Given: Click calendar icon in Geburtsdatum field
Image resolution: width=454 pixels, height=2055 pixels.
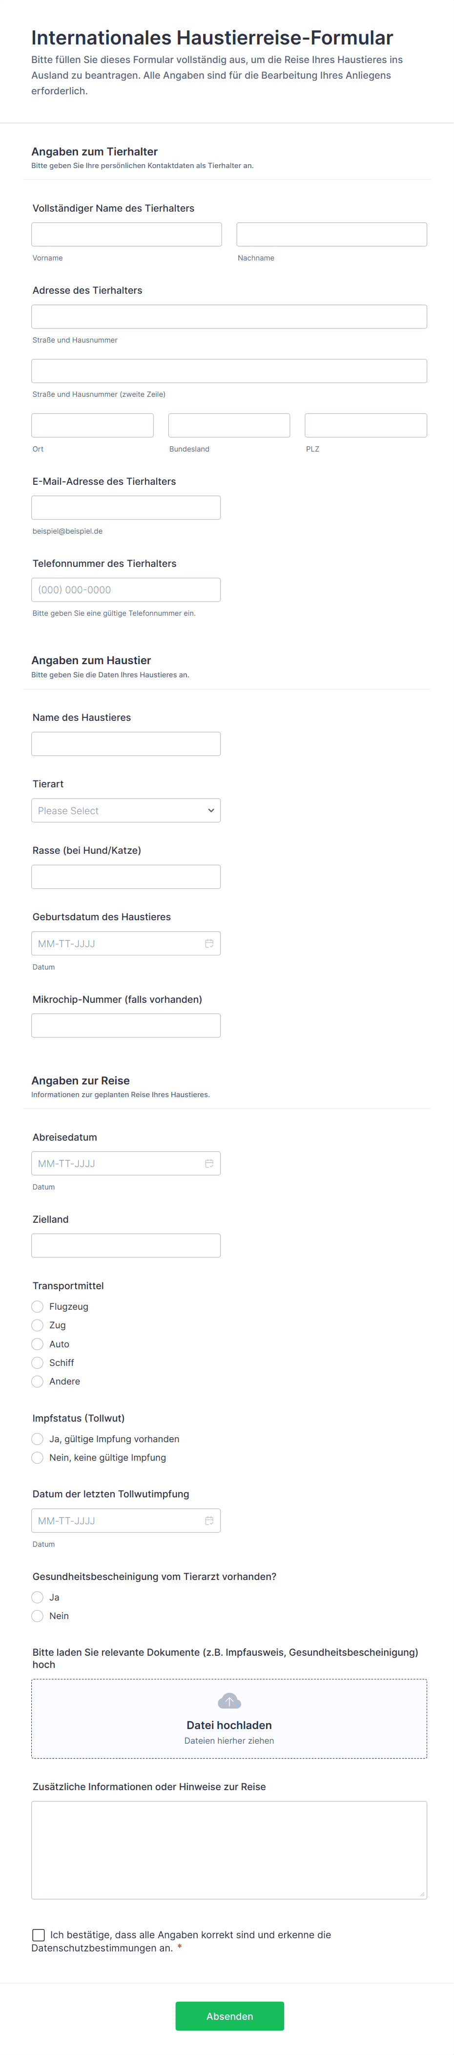Looking at the screenshot, I should (x=208, y=944).
